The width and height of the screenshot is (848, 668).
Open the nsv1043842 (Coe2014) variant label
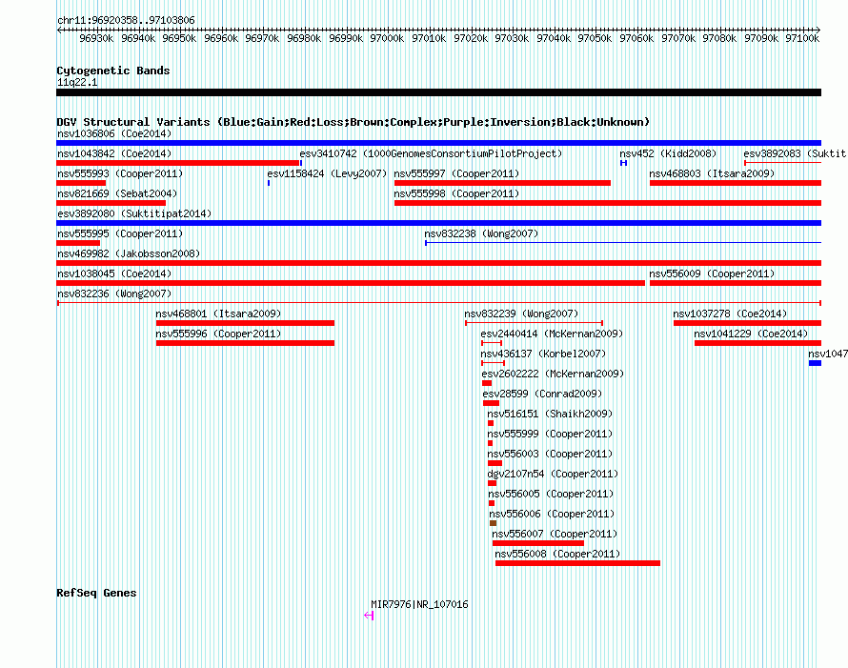pos(114,153)
